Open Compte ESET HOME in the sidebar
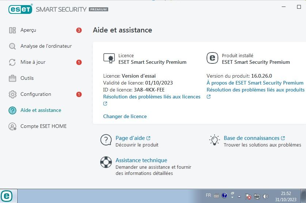This screenshot has height=203, width=306. click(44, 126)
